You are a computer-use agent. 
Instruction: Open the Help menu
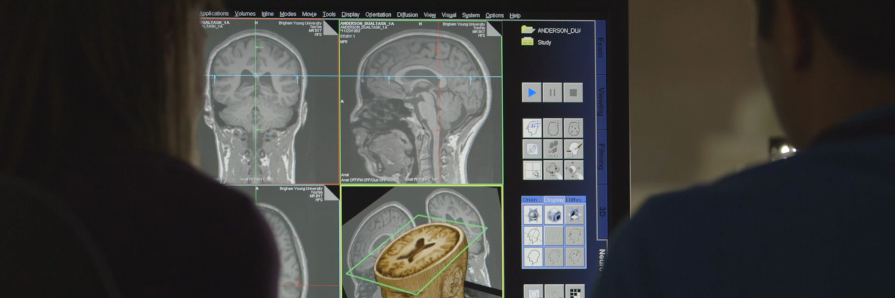click(x=515, y=15)
